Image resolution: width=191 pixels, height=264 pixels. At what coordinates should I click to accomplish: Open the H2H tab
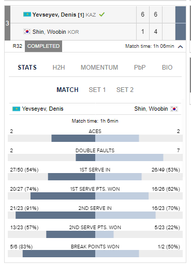tap(59, 68)
